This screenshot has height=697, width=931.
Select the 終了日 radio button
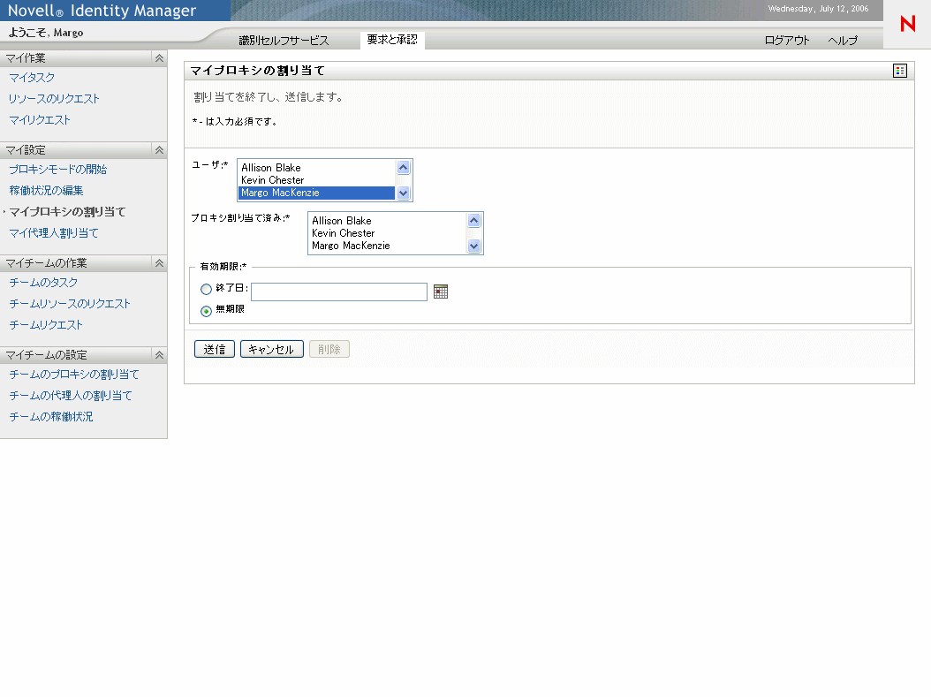[x=206, y=289]
